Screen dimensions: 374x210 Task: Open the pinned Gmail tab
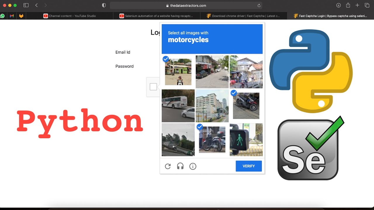[x=12, y=16]
